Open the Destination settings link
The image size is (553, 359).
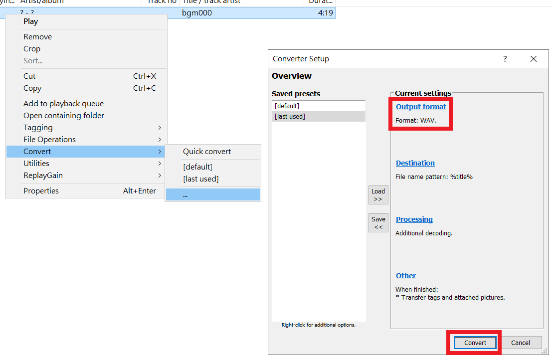point(415,163)
